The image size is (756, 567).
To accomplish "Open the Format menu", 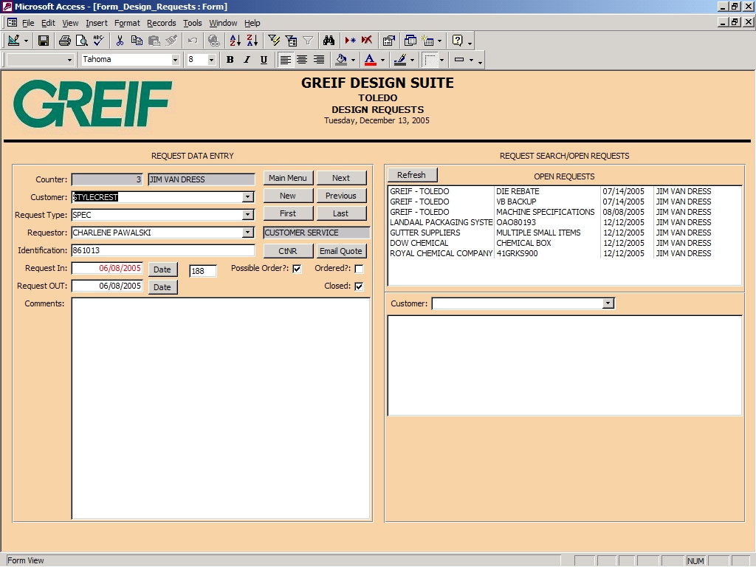I will (x=127, y=23).
